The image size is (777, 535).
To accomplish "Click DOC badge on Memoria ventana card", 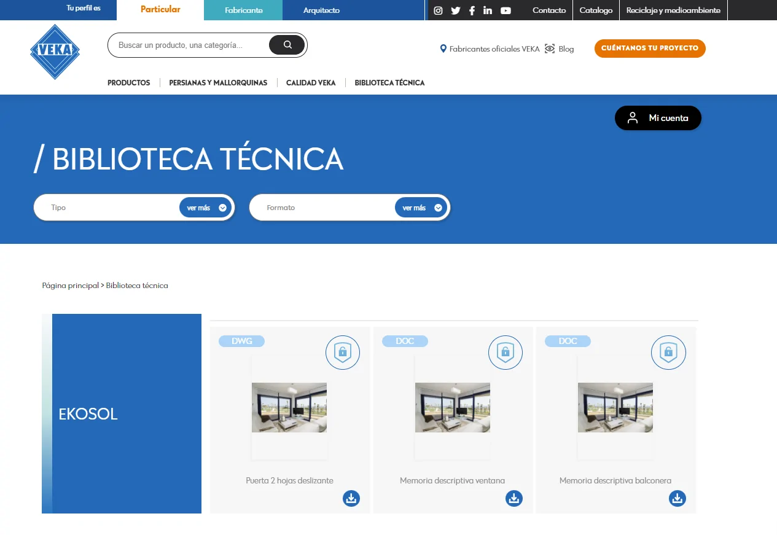I will click(405, 341).
